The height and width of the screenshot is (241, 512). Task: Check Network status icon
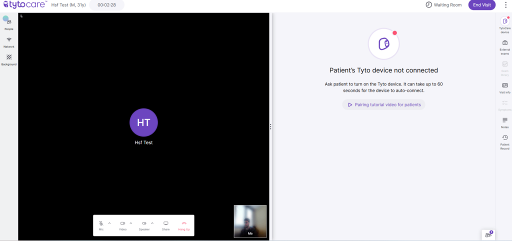click(x=9, y=40)
